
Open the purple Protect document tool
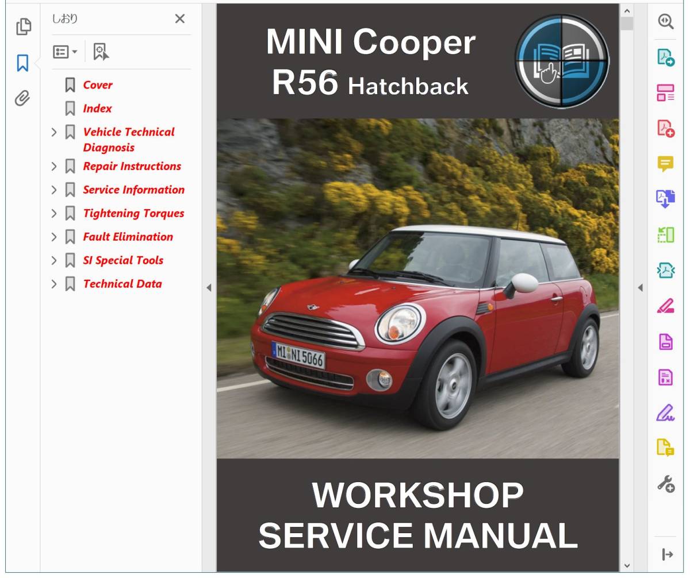tap(665, 341)
